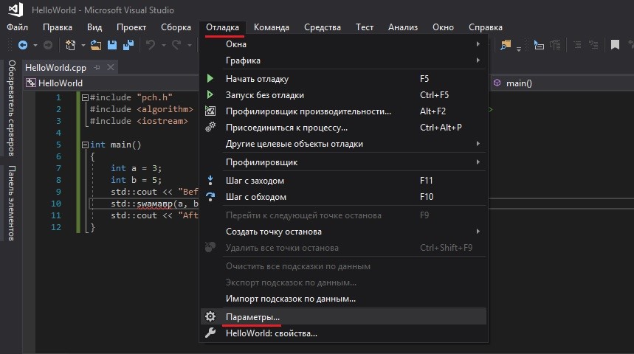Screen dimensions: 634x354
Task: Click the Open File folder icon
Action: (97, 46)
